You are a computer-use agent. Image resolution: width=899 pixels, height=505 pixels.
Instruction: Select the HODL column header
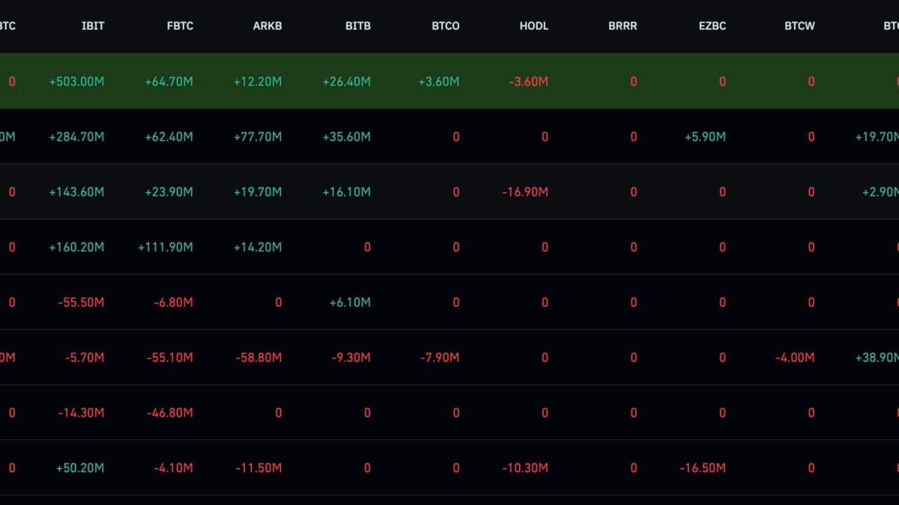534,26
